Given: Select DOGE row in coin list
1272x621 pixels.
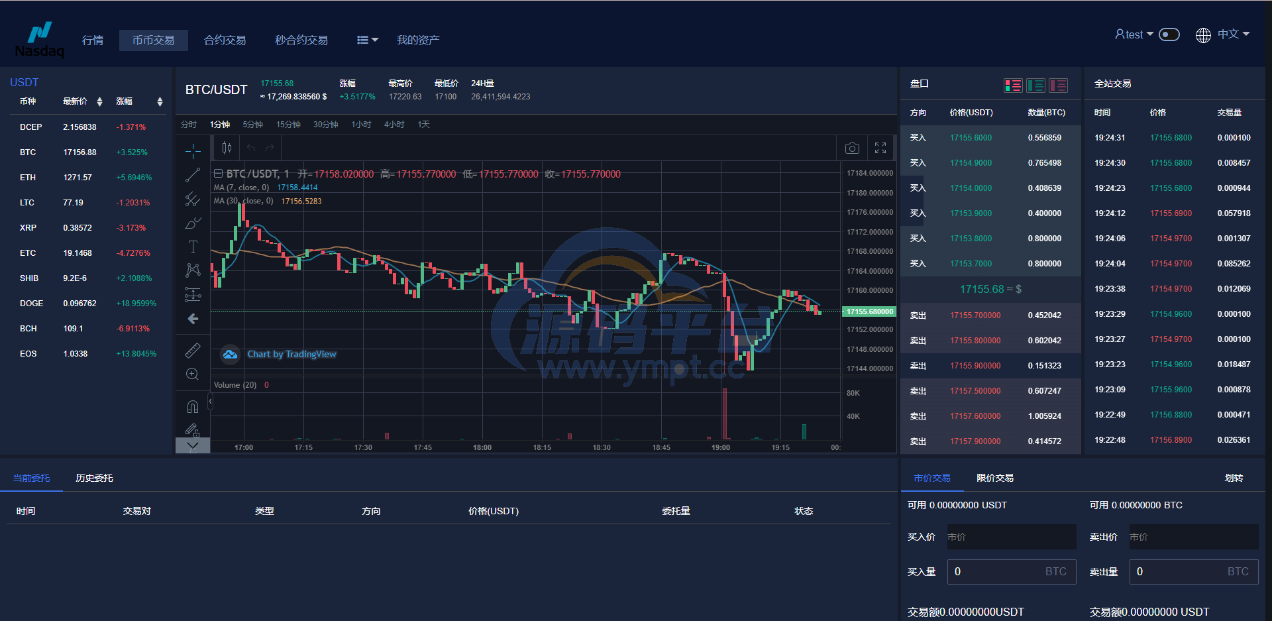Looking at the screenshot, I should [x=87, y=304].
